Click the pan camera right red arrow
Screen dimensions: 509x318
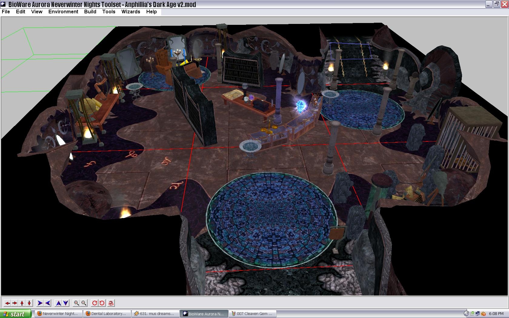click(15, 303)
